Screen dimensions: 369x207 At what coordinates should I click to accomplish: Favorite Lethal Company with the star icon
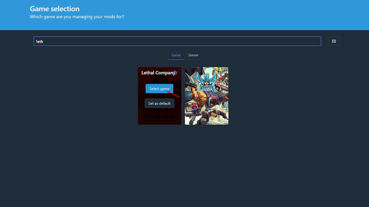[175, 73]
